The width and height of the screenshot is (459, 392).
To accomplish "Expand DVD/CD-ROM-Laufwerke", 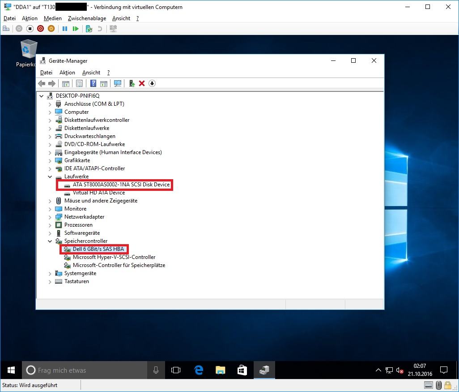I will point(50,144).
